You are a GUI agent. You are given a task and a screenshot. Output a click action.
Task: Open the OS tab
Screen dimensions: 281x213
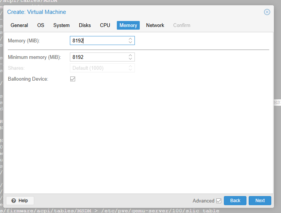coord(41,25)
